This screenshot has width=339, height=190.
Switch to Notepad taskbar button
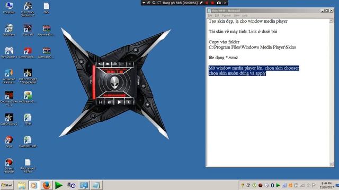pos(96,185)
